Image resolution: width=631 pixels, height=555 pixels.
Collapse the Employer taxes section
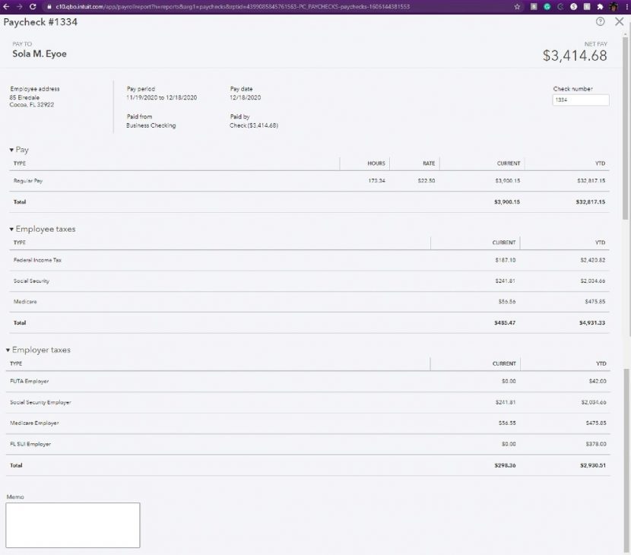(8, 350)
